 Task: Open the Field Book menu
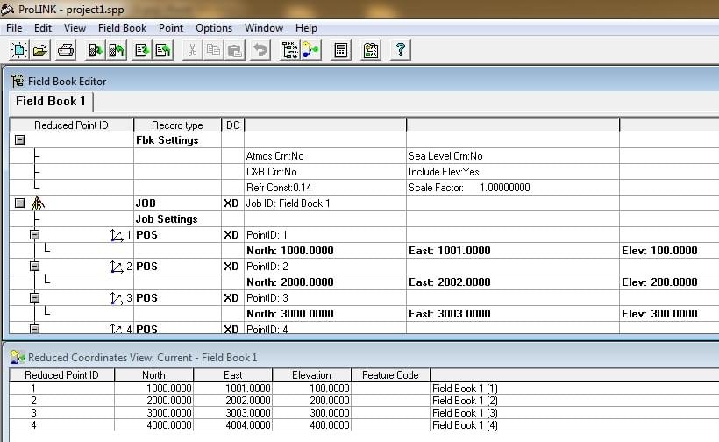click(122, 28)
